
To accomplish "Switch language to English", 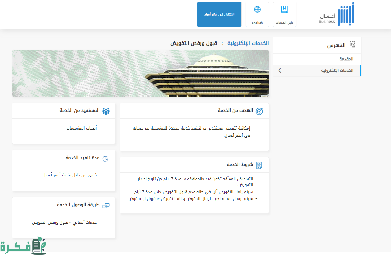I will [257, 15].
